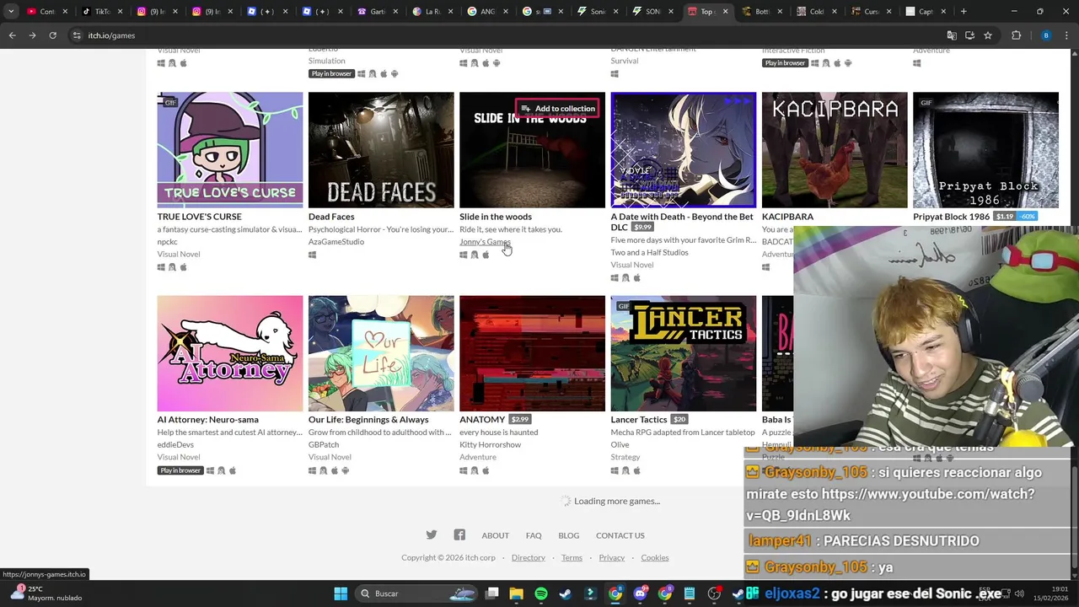Open the TRUE LOVE'S CURSE thumbnail
The image size is (1079, 607).
230,150
